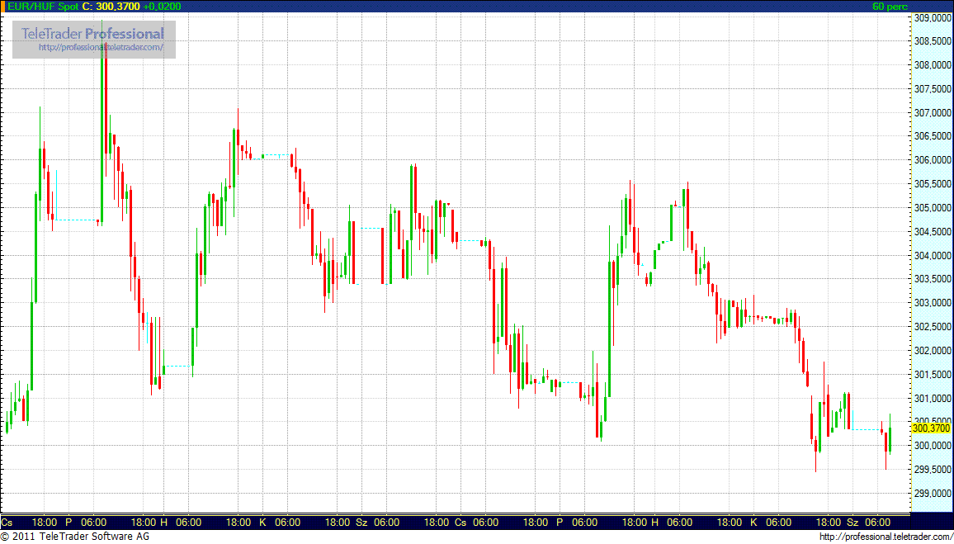Select the 305,0000 price axis label

coord(932,208)
